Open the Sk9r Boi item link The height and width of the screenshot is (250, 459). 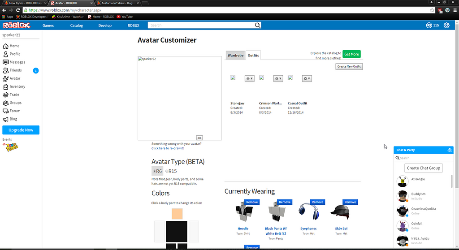pyautogui.click(x=341, y=228)
